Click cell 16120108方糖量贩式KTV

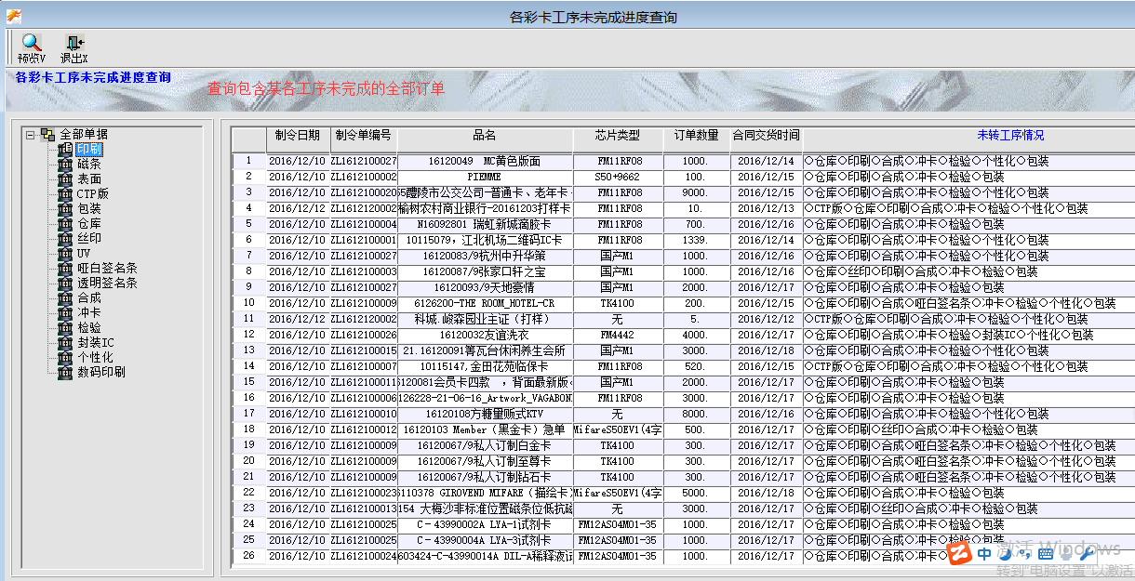click(485, 414)
